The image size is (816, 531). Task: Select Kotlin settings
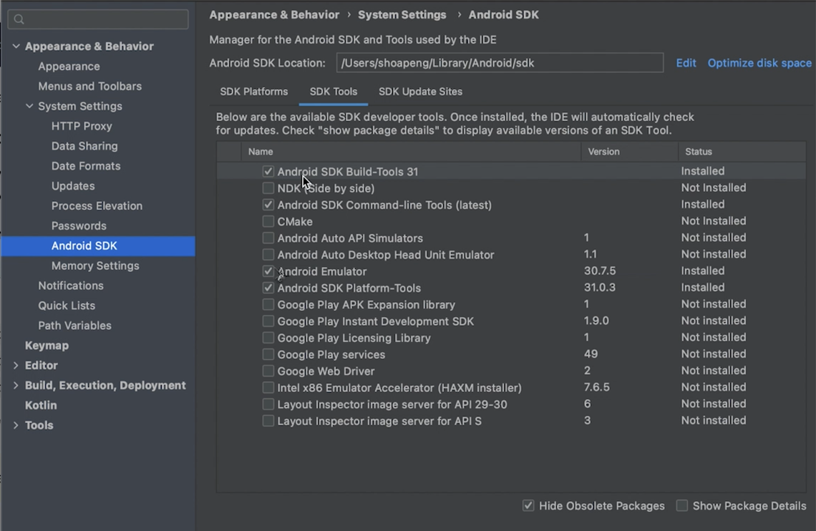tap(41, 405)
